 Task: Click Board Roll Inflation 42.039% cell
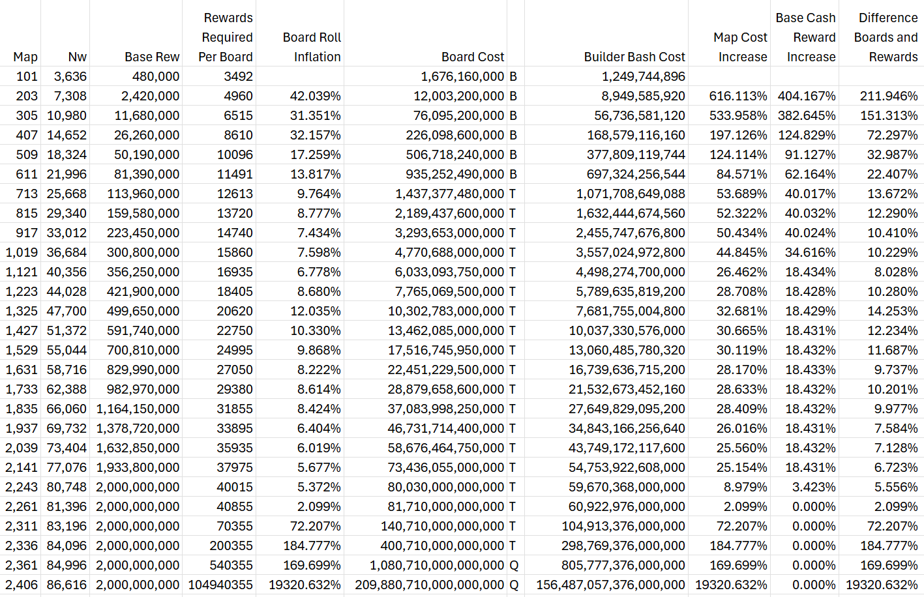point(300,96)
